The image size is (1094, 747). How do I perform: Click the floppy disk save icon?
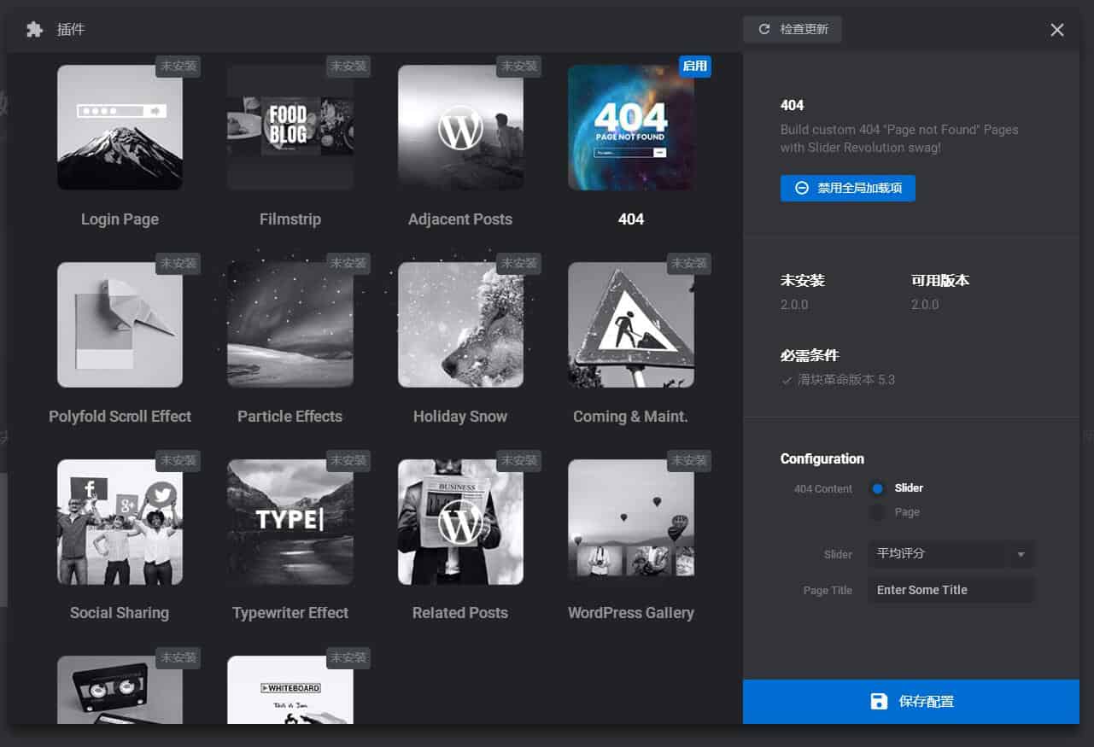[x=879, y=702]
